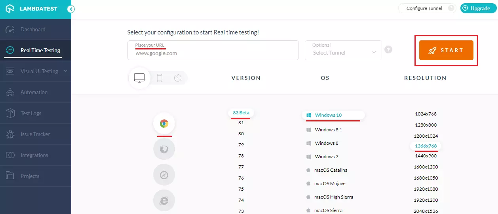Select Windows 7 OS
Screen dimensions: 498x214
pyautogui.click(x=322, y=157)
